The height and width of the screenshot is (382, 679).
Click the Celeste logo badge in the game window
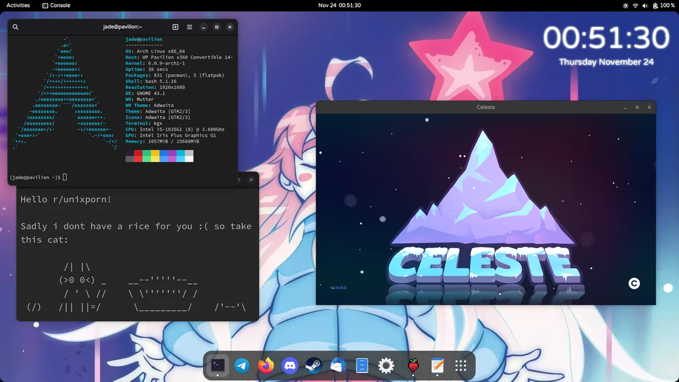pos(634,283)
